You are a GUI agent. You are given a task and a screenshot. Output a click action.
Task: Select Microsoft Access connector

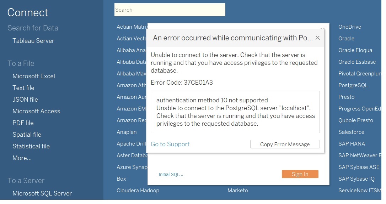[36, 111]
